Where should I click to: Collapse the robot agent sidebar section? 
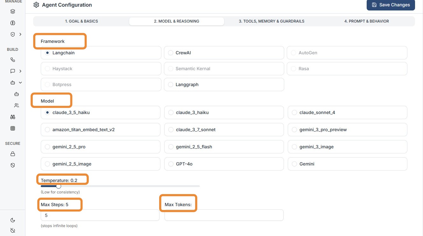point(20,83)
